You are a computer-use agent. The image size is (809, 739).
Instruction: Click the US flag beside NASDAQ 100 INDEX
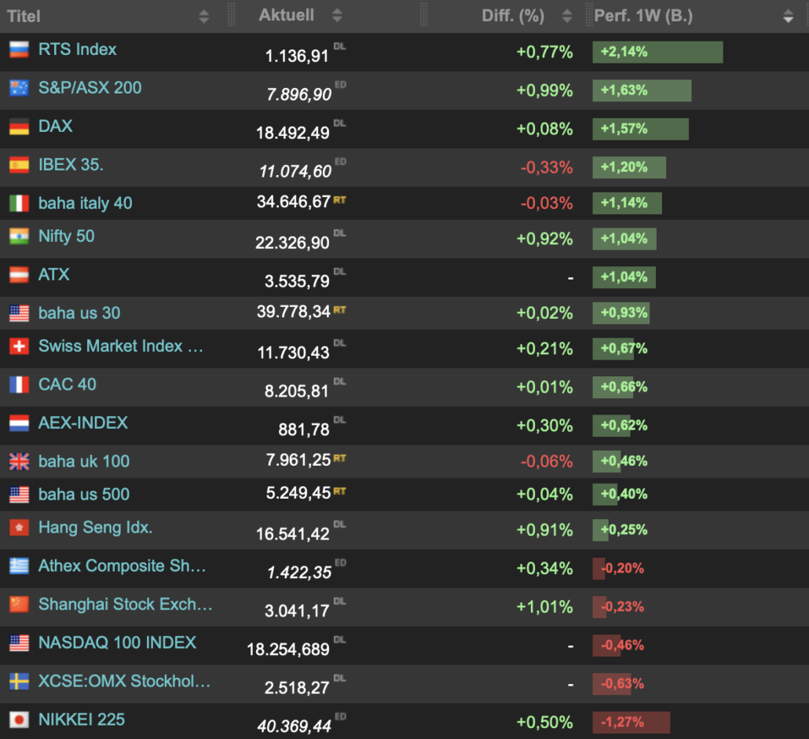pyautogui.click(x=19, y=643)
